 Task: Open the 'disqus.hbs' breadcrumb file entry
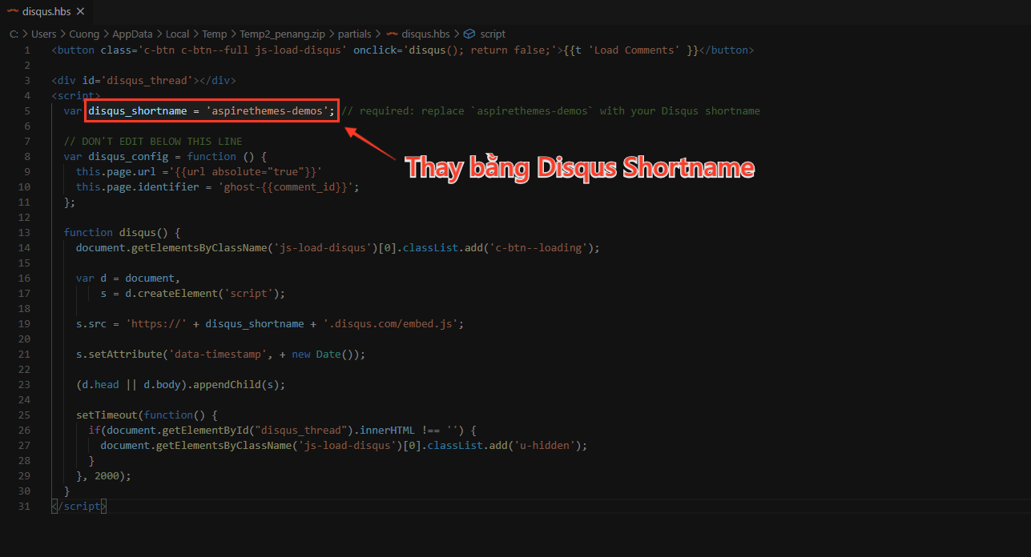coord(425,34)
